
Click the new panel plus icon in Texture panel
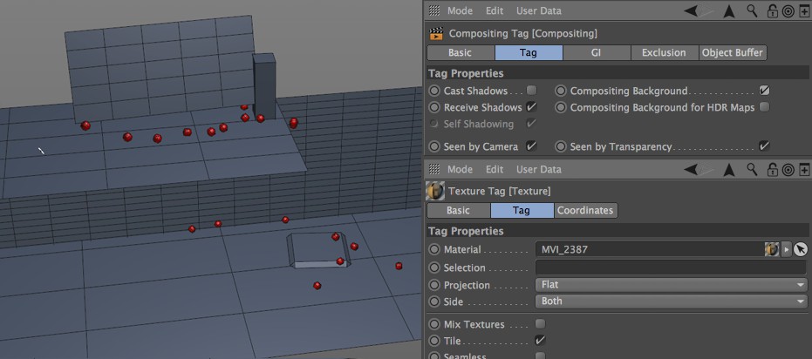pos(804,169)
